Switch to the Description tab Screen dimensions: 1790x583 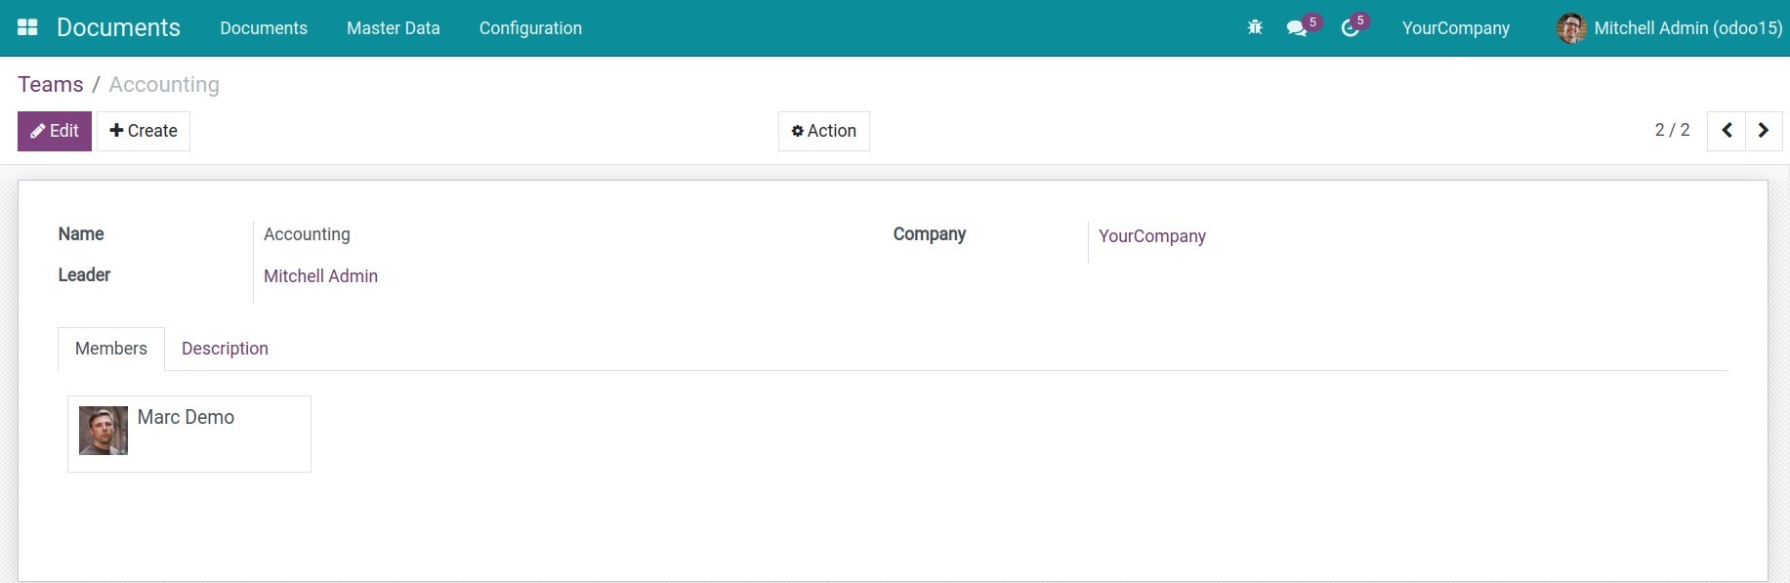tap(225, 349)
